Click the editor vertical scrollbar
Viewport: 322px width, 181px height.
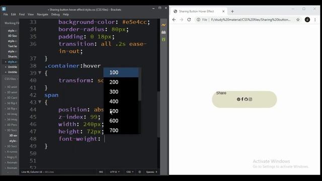[x=158, y=114]
